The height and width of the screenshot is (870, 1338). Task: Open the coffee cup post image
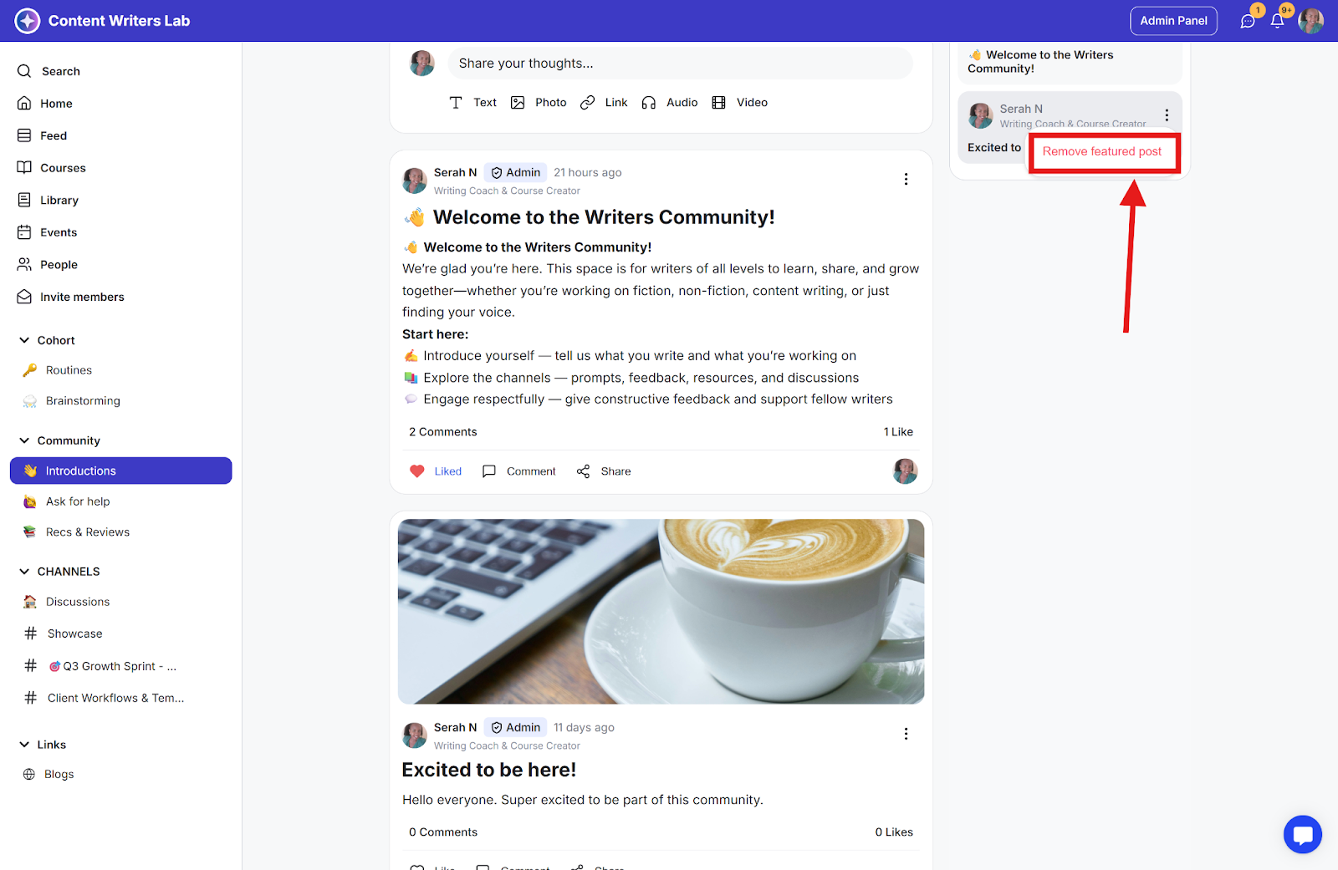[x=661, y=612]
